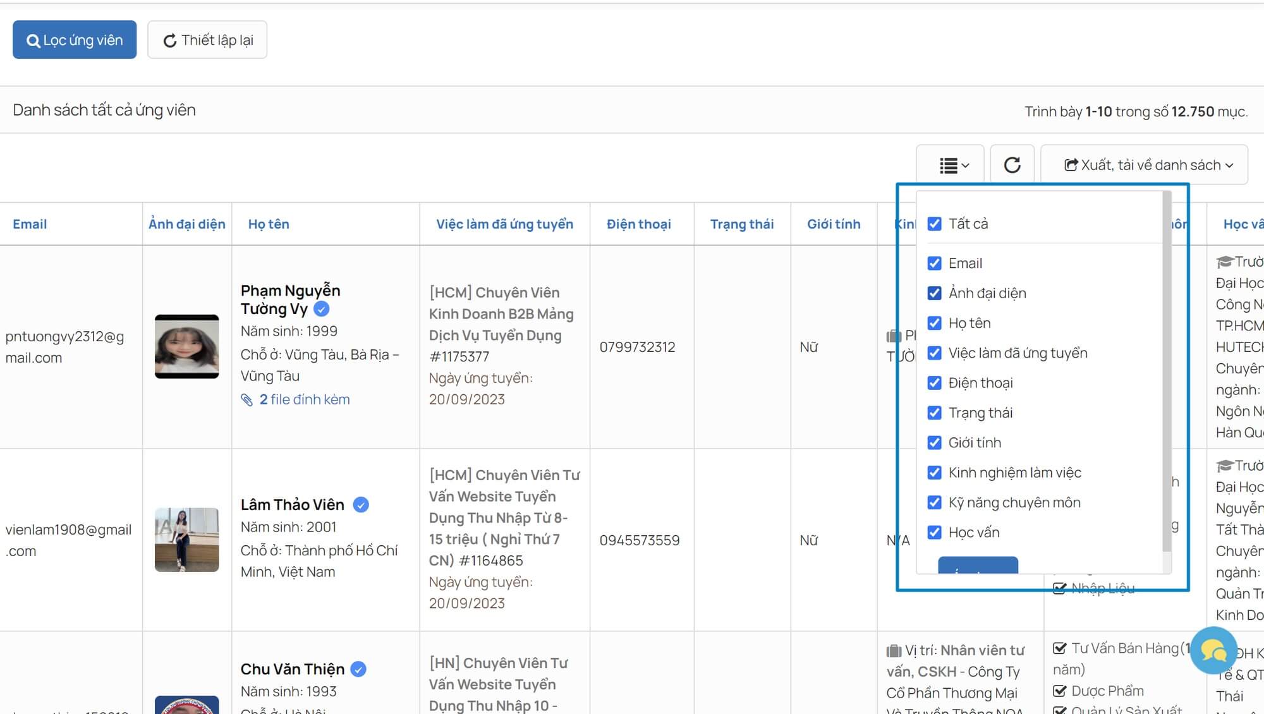Click phone number 0945573559
Viewport: 1264px width, 714px height.
click(640, 540)
